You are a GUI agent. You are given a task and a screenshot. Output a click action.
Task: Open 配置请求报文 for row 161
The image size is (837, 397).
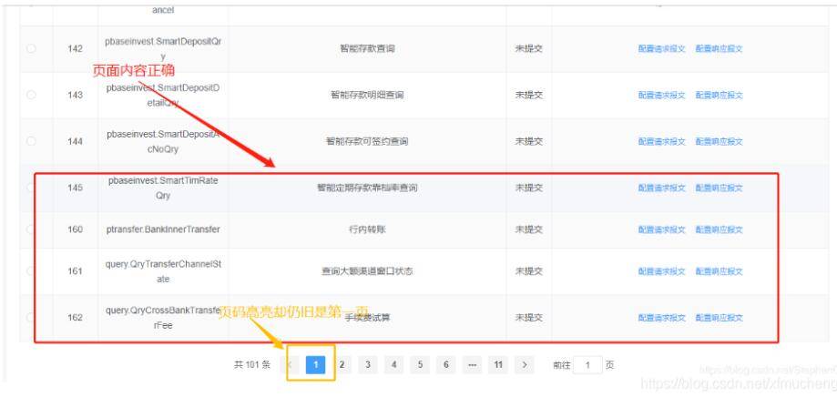(x=662, y=271)
